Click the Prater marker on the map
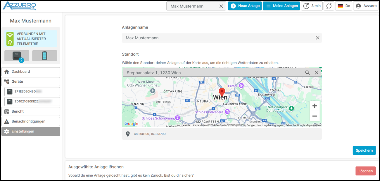The width and height of the screenshot is (380, 181). 241,86
